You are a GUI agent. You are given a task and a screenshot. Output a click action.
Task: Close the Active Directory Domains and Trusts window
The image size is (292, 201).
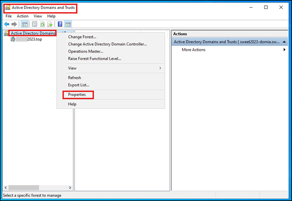281,8
